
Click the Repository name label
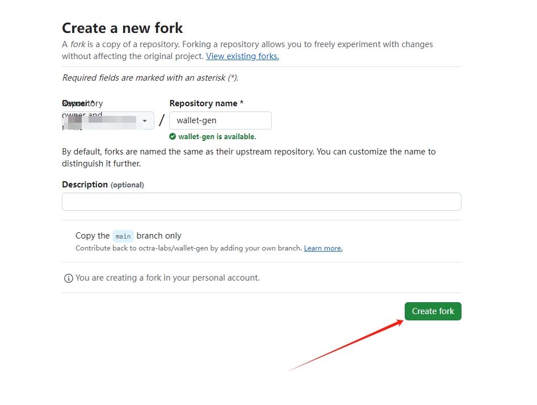[x=207, y=103]
